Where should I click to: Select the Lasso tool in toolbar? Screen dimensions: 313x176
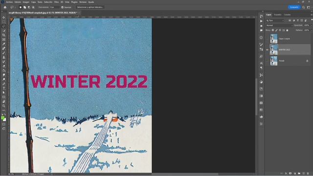(4, 26)
